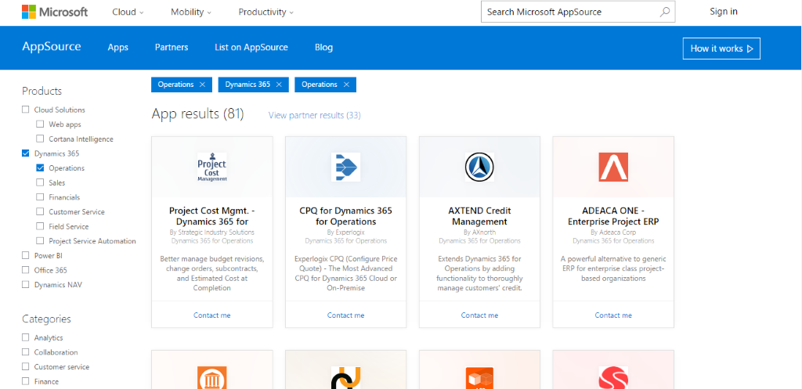Check the Cloud Solutions checkbox
The height and width of the screenshot is (389, 802).
click(26, 110)
